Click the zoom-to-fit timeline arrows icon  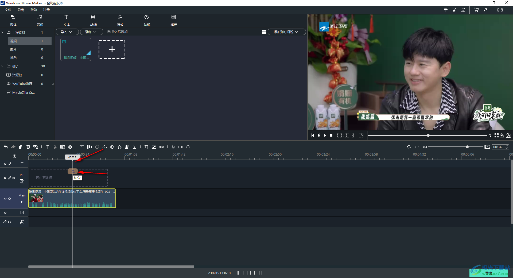click(x=417, y=147)
